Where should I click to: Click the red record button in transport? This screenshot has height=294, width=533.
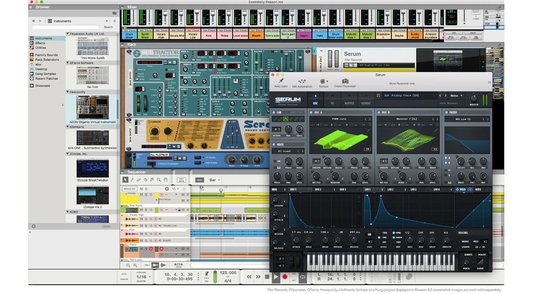[x=285, y=277]
